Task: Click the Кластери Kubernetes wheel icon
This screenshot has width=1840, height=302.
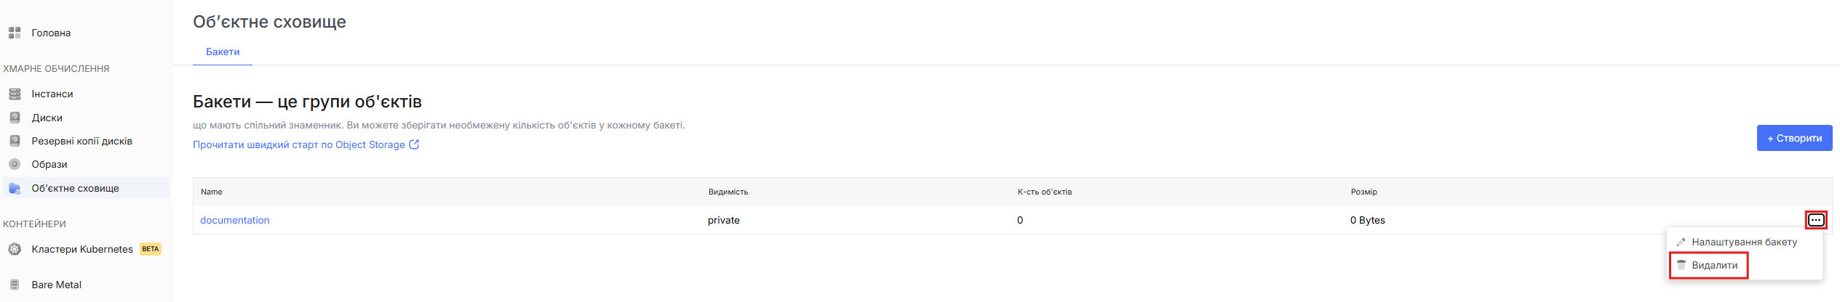Action: coord(15,249)
